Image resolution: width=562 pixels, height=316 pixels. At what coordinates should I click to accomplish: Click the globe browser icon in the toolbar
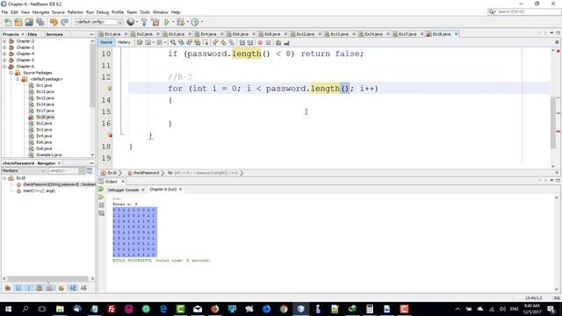click(x=131, y=22)
